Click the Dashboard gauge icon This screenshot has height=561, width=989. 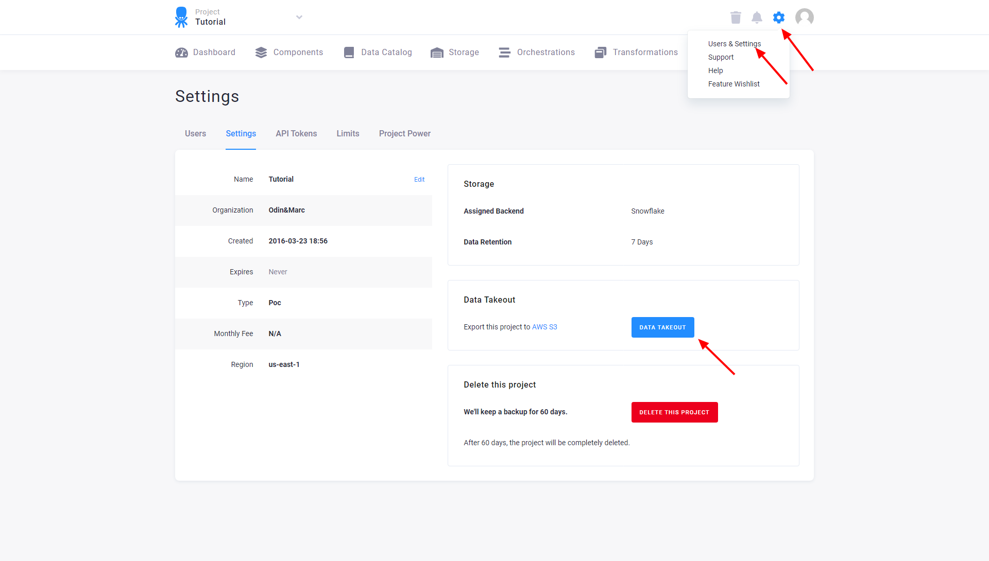(181, 52)
